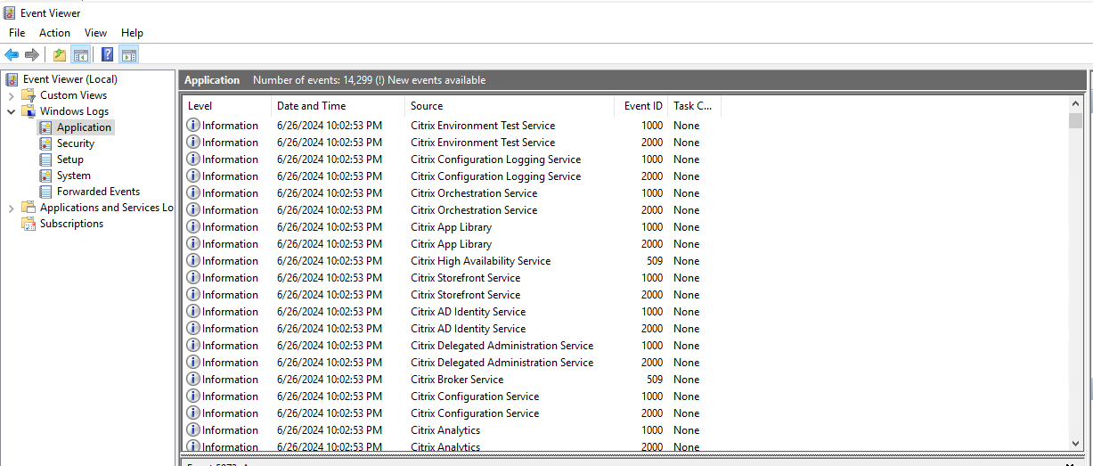Click info icon of Citrix Storefront Service 1000
Screen dimensions: 1093x466
(193, 278)
